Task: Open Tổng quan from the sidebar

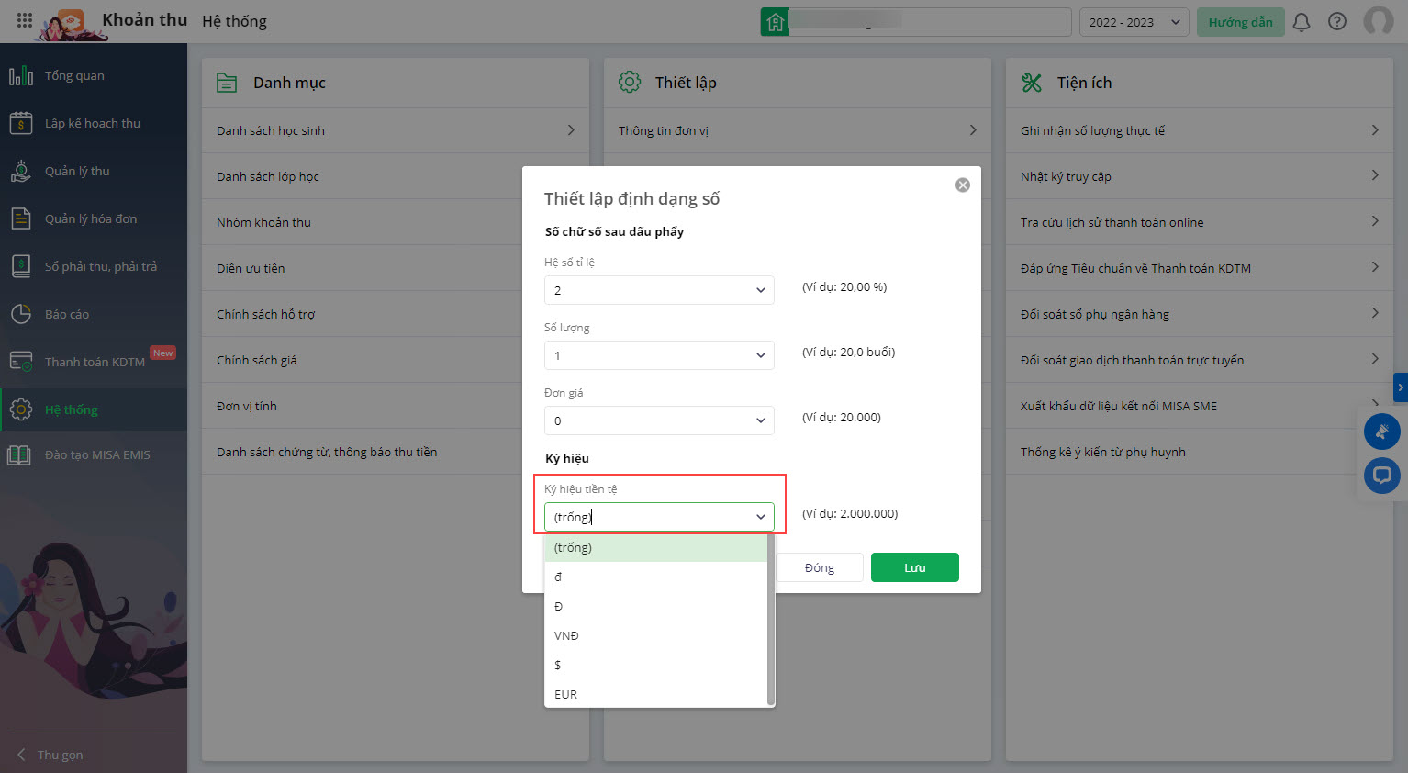Action: [x=74, y=75]
